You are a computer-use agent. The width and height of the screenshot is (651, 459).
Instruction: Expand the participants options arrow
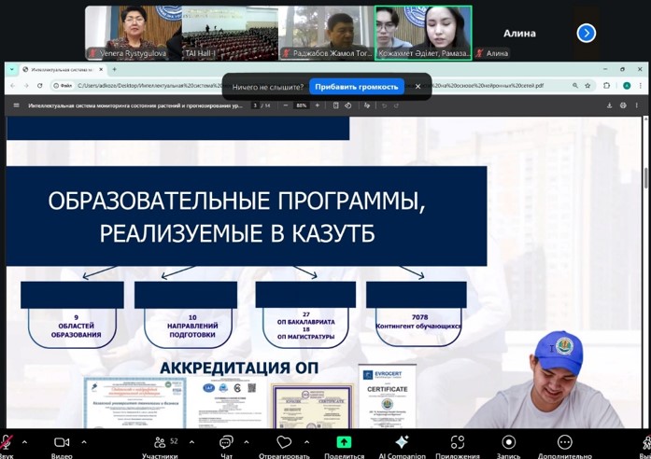tap(191, 442)
